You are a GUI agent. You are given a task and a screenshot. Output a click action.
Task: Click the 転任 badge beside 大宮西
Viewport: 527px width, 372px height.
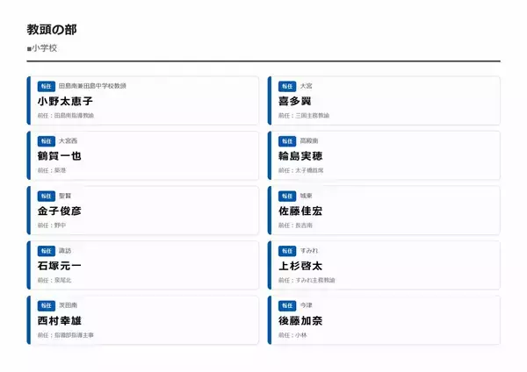(46, 141)
